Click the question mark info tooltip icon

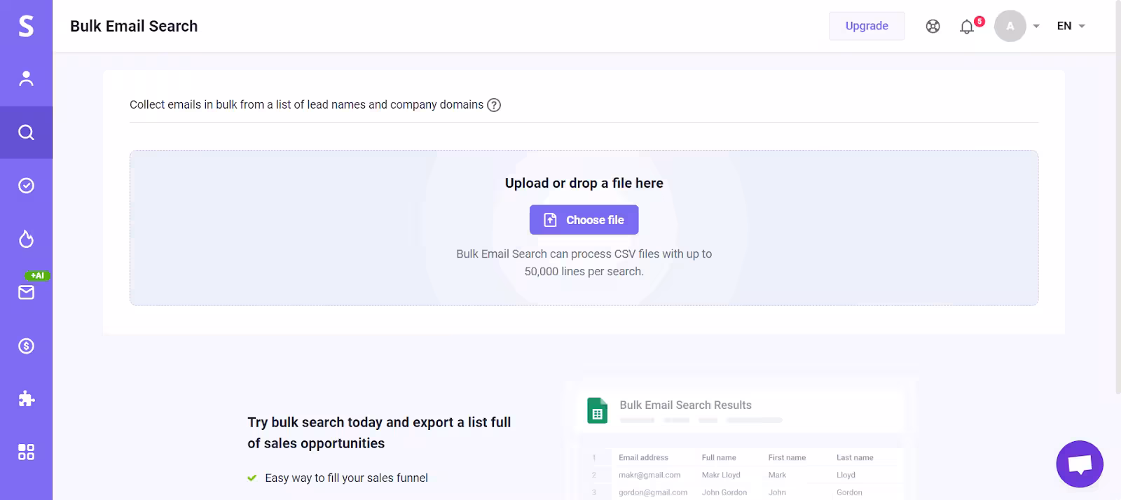pyautogui.click(x=494, y=105)
